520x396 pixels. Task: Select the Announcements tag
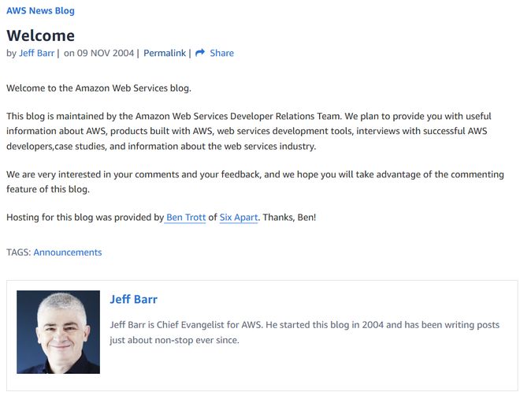pyautogui.click(x=68, y=252)
